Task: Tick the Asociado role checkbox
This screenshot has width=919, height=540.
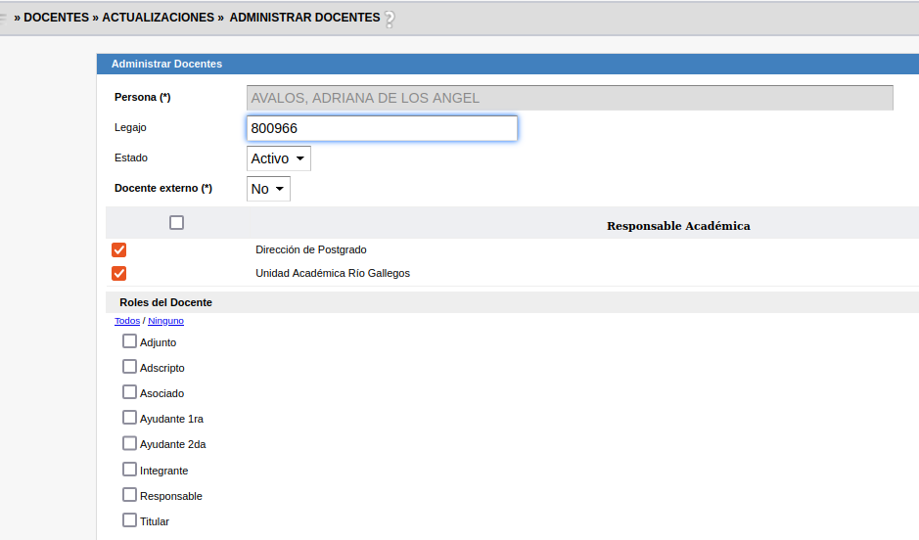Action: coord(129,392)
